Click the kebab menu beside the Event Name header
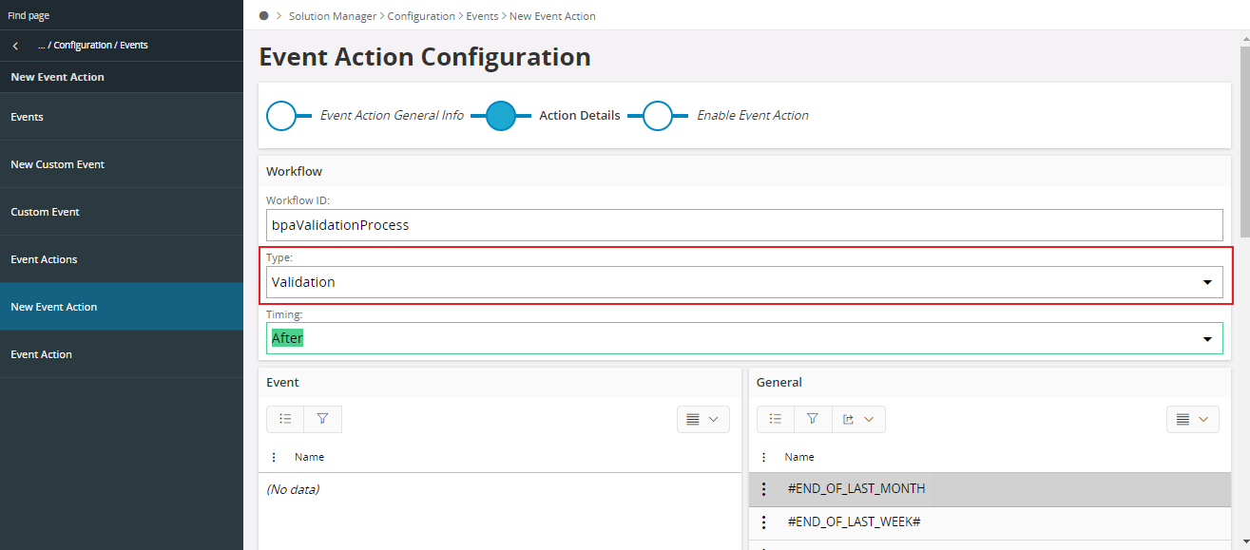Image resolution: width=1250 pixels, height=550 pixels. tap(274, 457)
